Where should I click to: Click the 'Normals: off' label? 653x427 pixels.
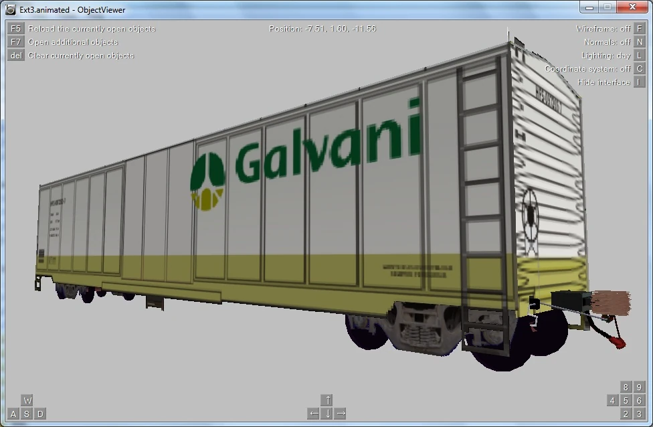(608, 42)
